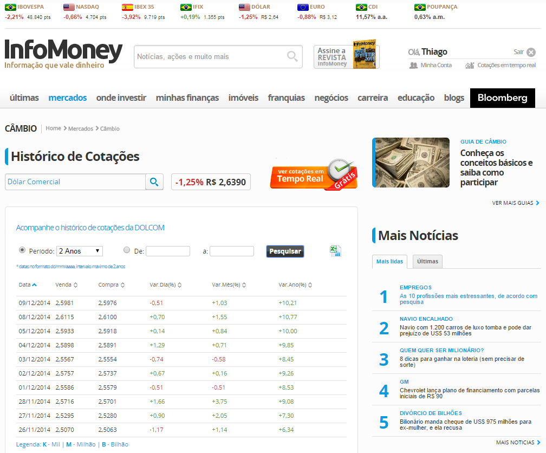Click the IBOVESPA Brazil flag icon

click(10, 7)
